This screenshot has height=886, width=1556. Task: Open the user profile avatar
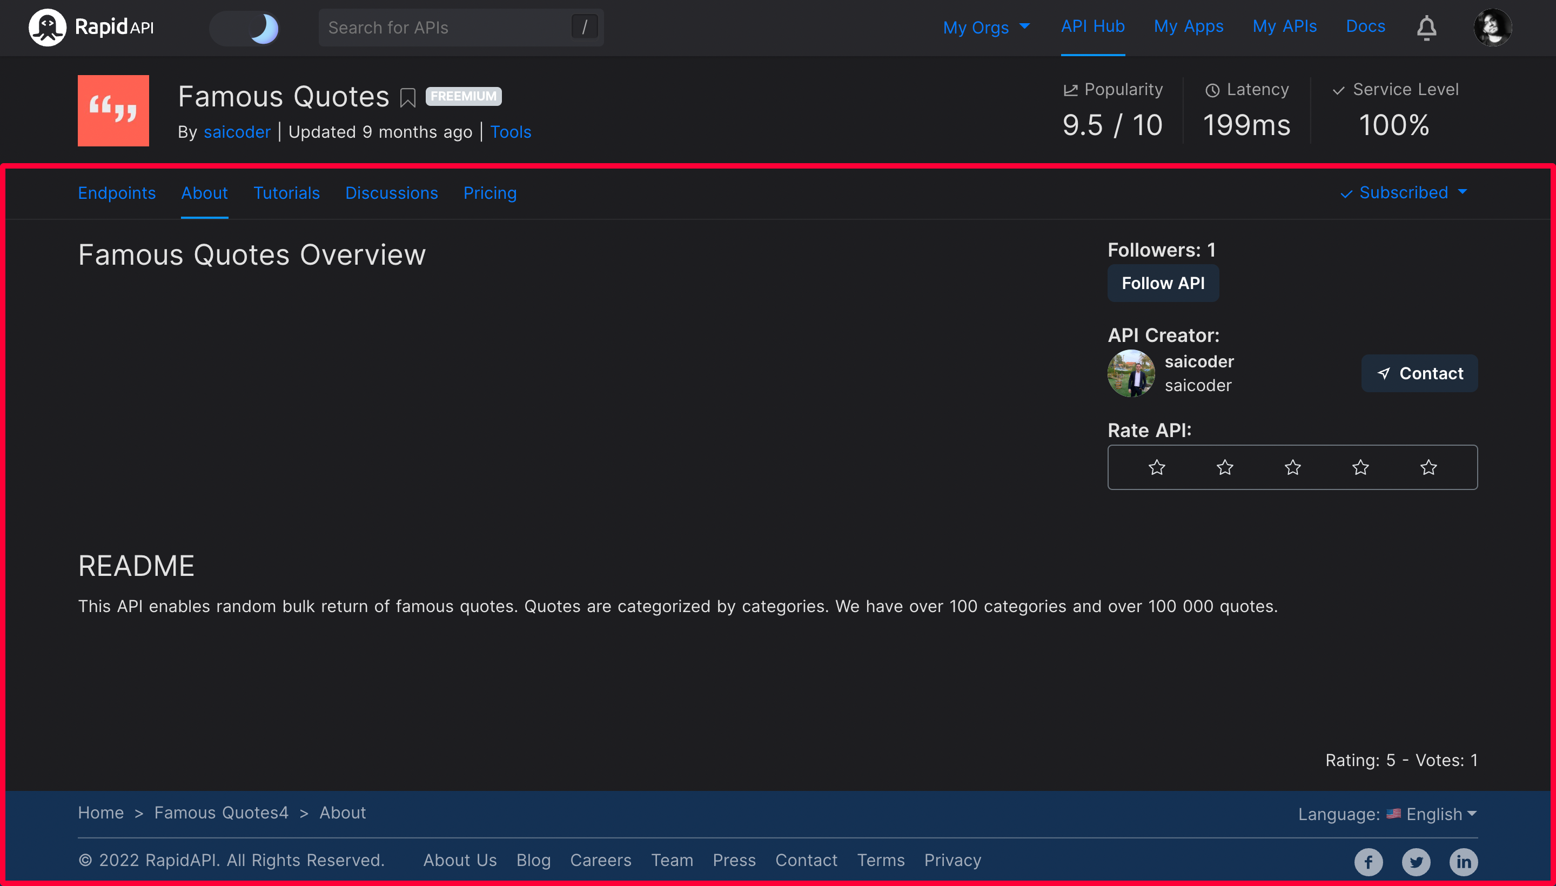(1492, 28)
